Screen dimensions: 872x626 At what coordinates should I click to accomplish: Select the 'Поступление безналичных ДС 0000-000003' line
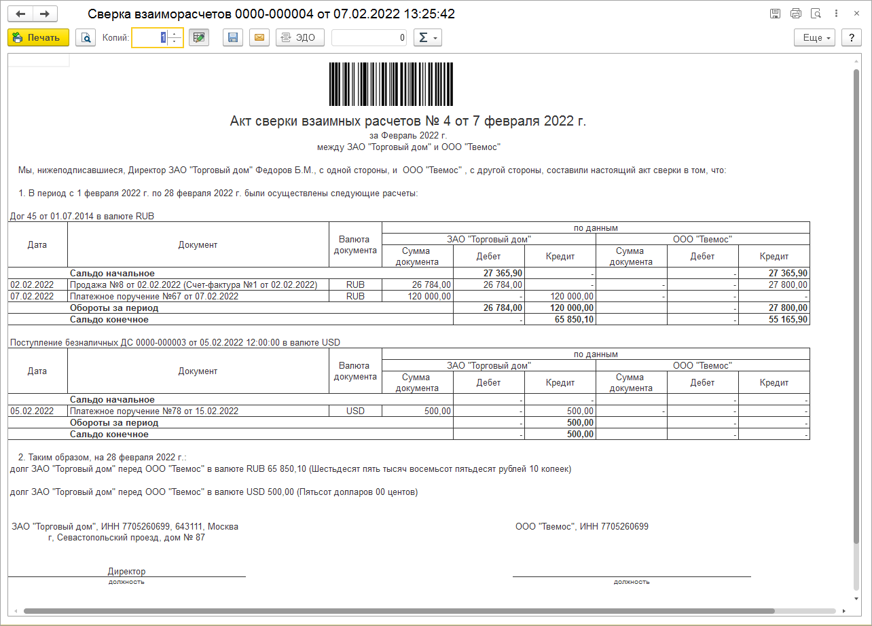(x=175, y=343)
